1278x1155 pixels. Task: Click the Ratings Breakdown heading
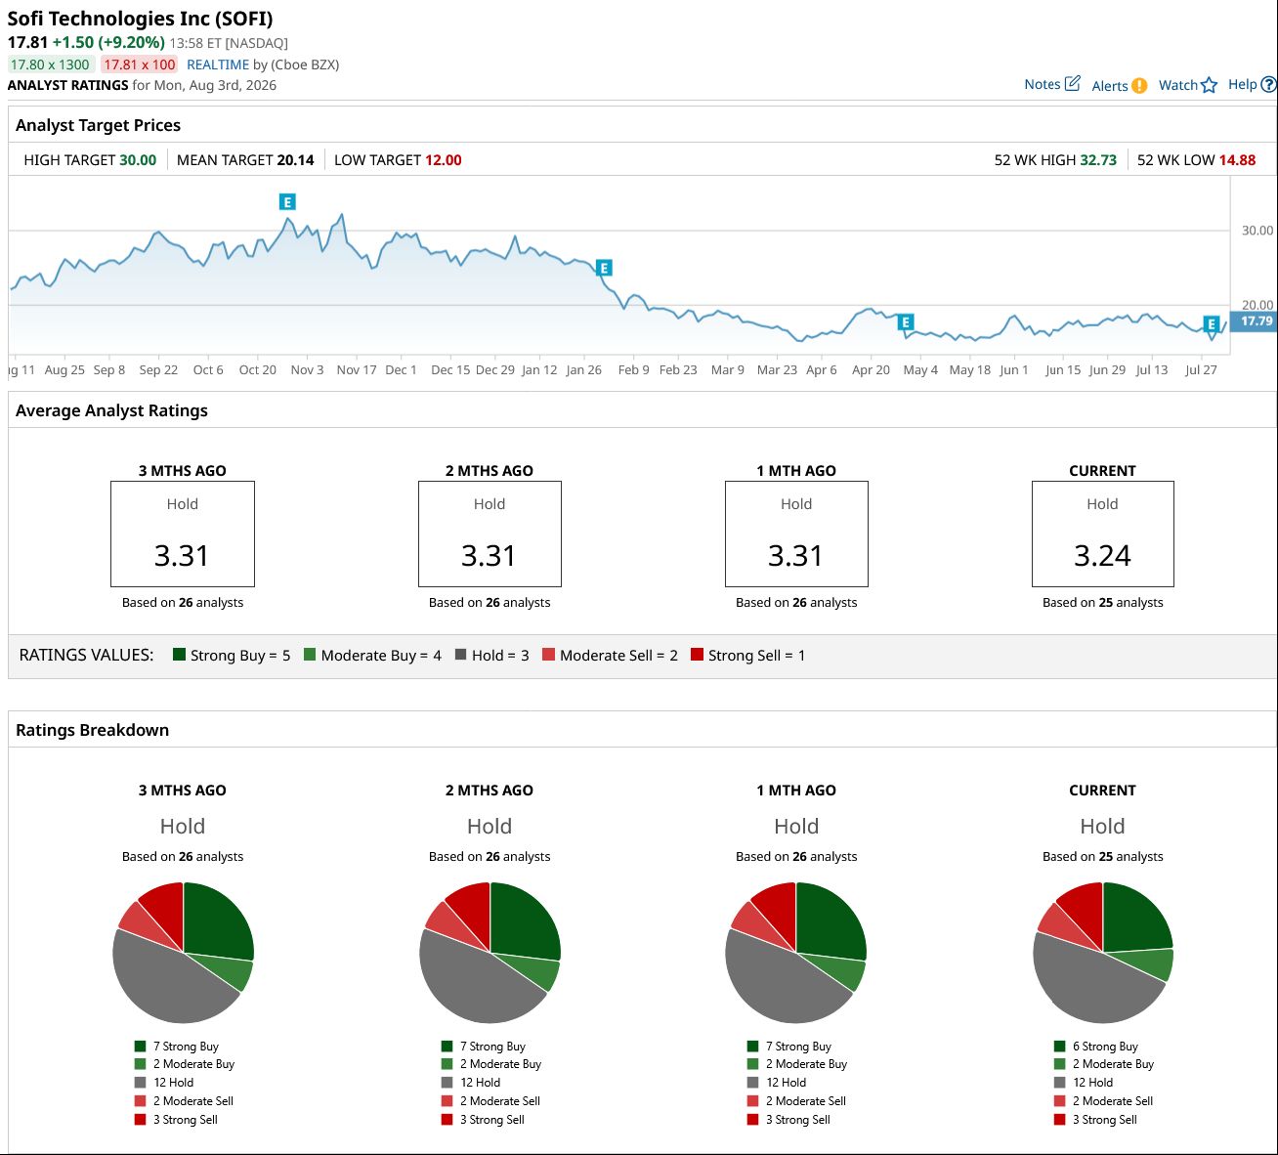[93, 730]
